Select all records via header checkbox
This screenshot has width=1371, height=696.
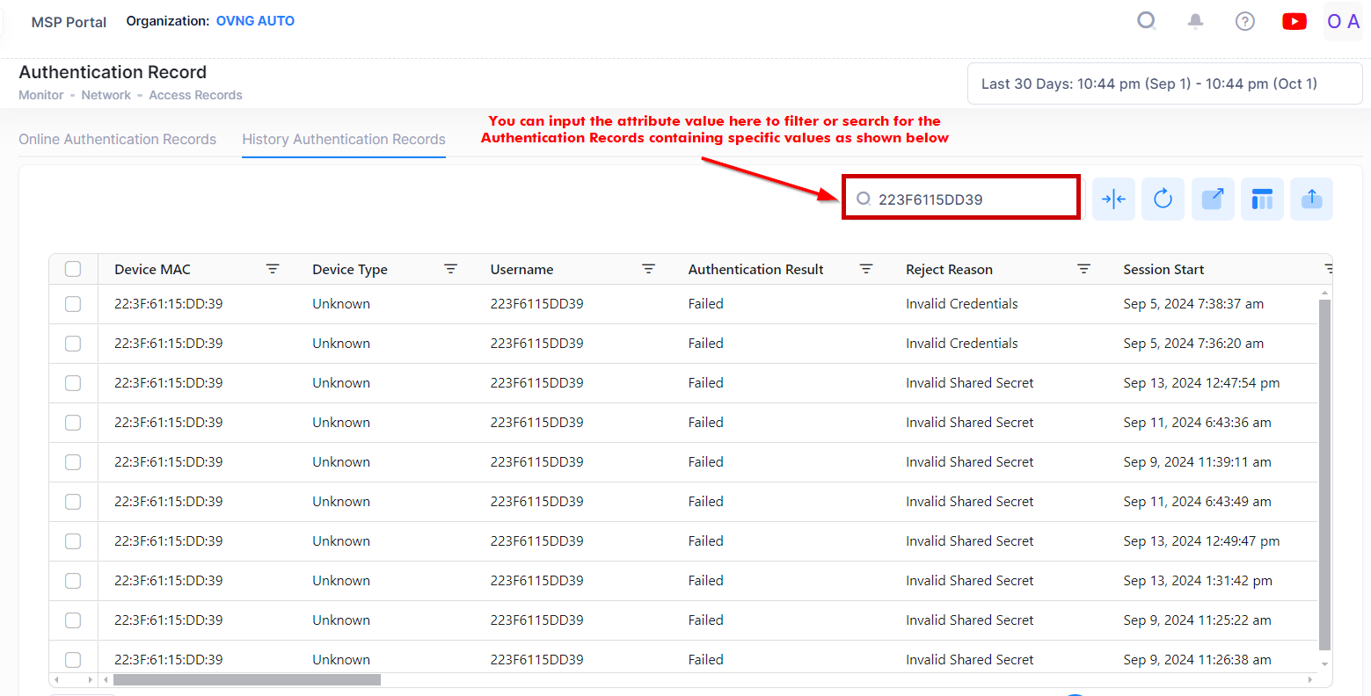coord(73,269)
